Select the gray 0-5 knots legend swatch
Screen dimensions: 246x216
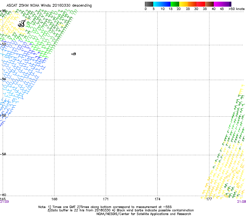click(149, 4)
